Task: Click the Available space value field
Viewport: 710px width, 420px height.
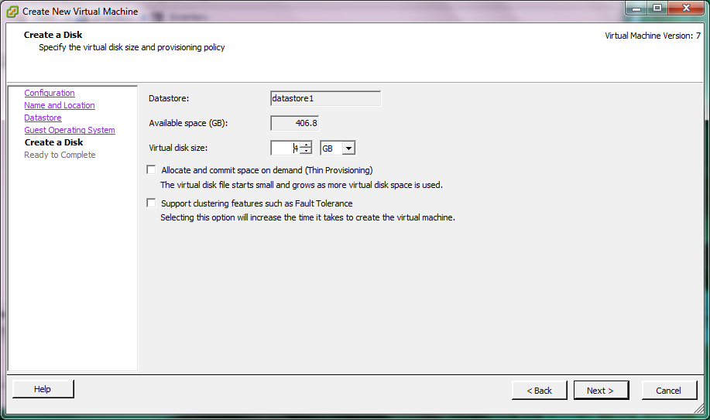Action: coord(295,123)
